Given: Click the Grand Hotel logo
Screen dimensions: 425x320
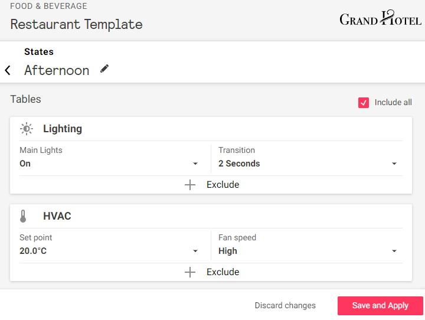Looking at the screenshot, I should point(380,18).
